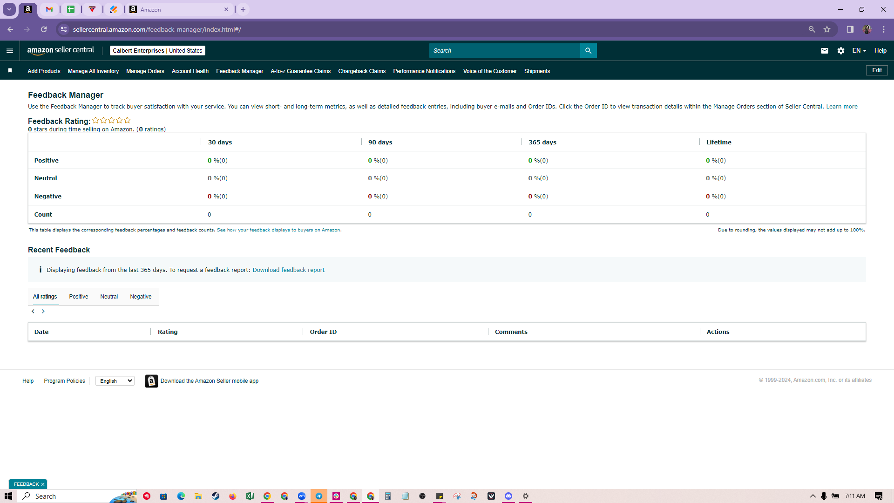Bookmark this page with the star icon

pyautogui.click(x=827, y=29)
